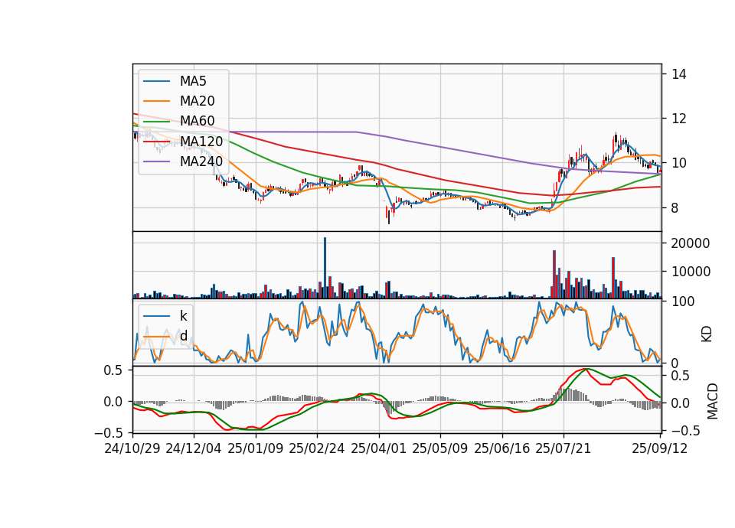735x528 pixels.
Task: Click the MA240 legend label
Action: pyautogui.click(x=201, y=161)
